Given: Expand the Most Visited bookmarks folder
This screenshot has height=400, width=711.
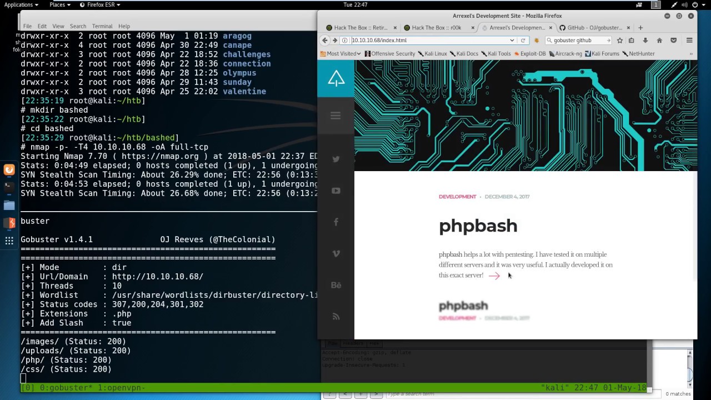Looking at the screenshot, I should (x=341, y=53).
